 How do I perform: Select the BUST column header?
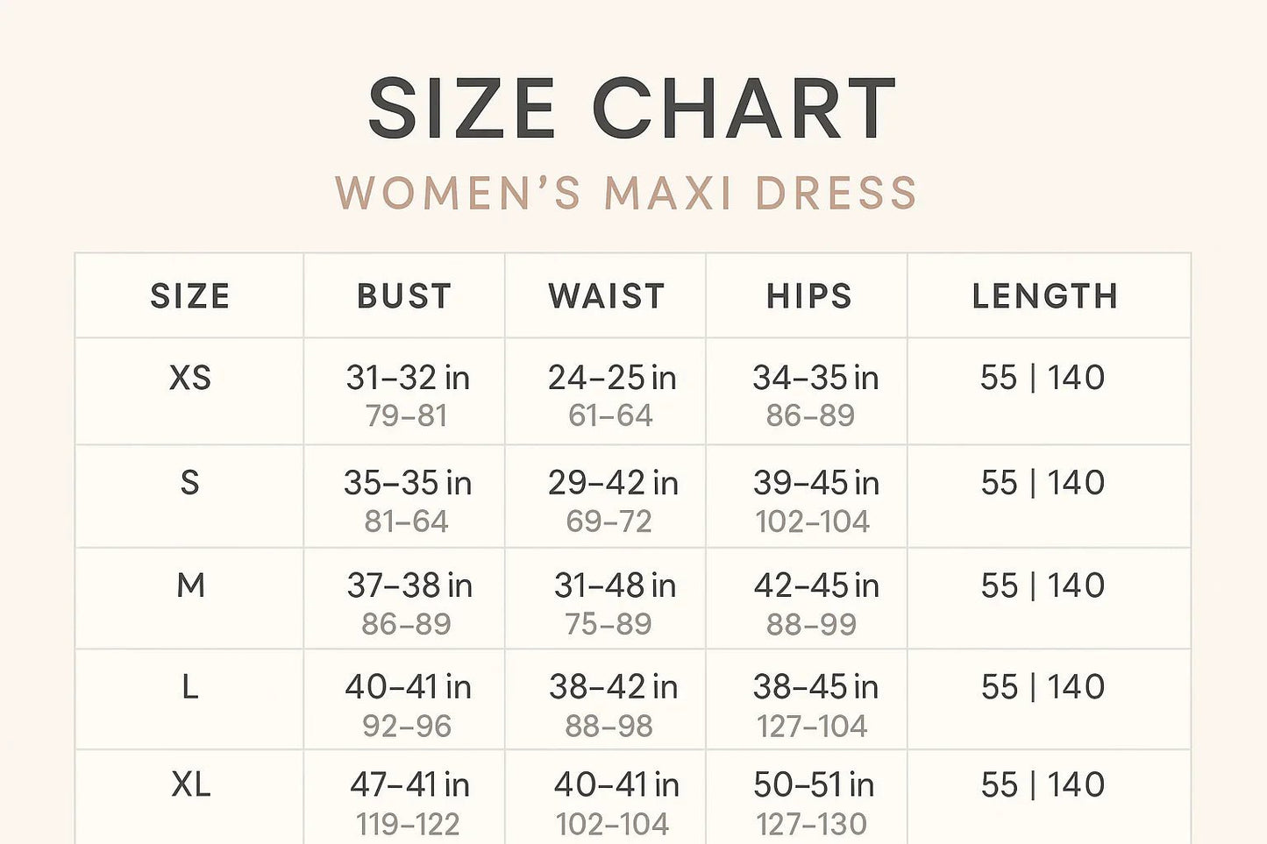pos(404,296)
